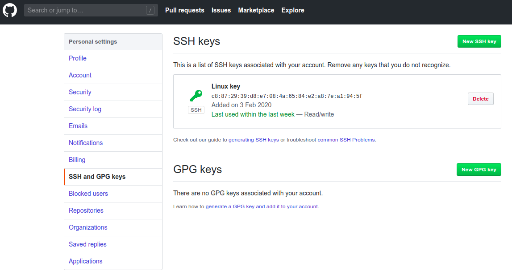
Task: Open the GitHub Octocat logo home link
Action: (10, 10)
